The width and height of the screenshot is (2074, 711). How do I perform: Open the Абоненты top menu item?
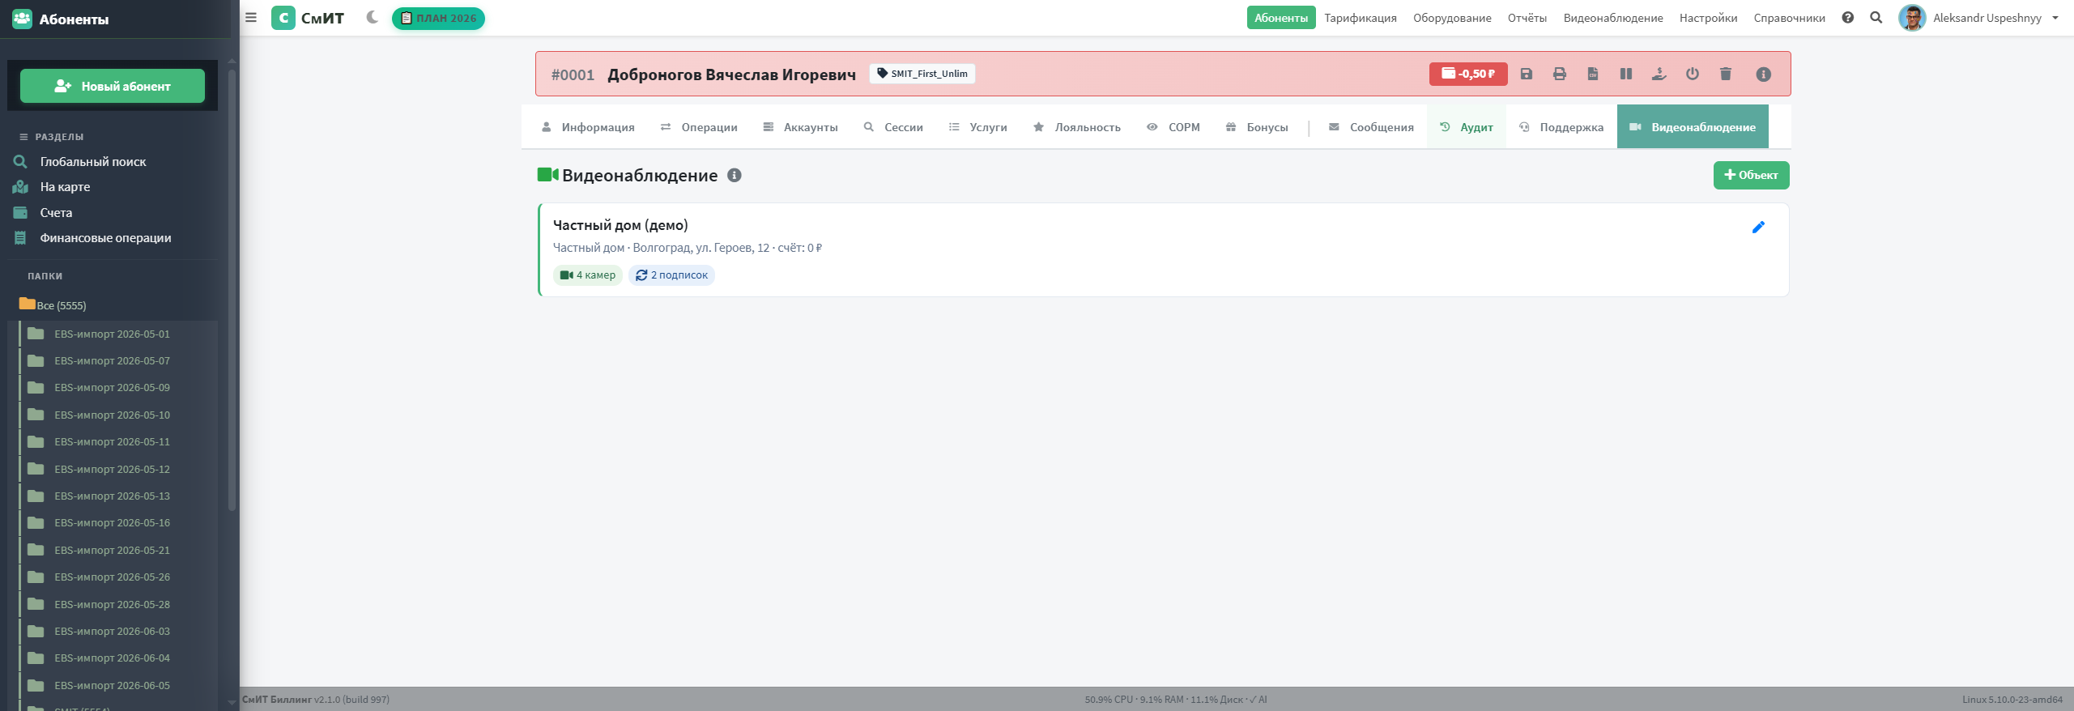(1280, 18)
